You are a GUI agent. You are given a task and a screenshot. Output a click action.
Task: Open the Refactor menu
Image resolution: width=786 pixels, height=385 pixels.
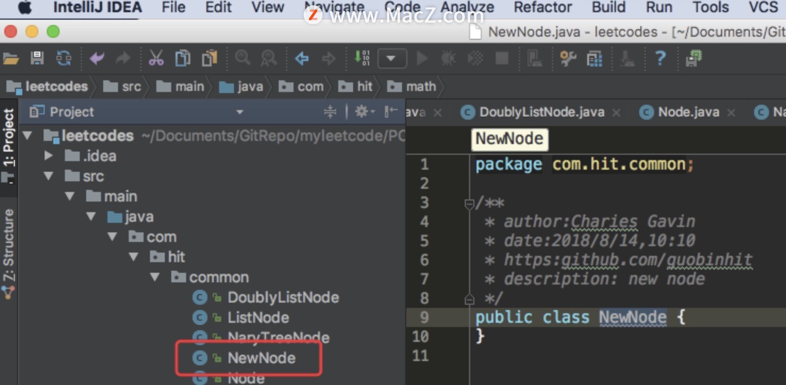542,7
